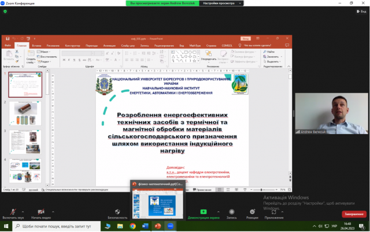The width and height of the screenshot is (370, 232).
Task: Switch to the Анимация tab
Action: click(x=109, y=46)
